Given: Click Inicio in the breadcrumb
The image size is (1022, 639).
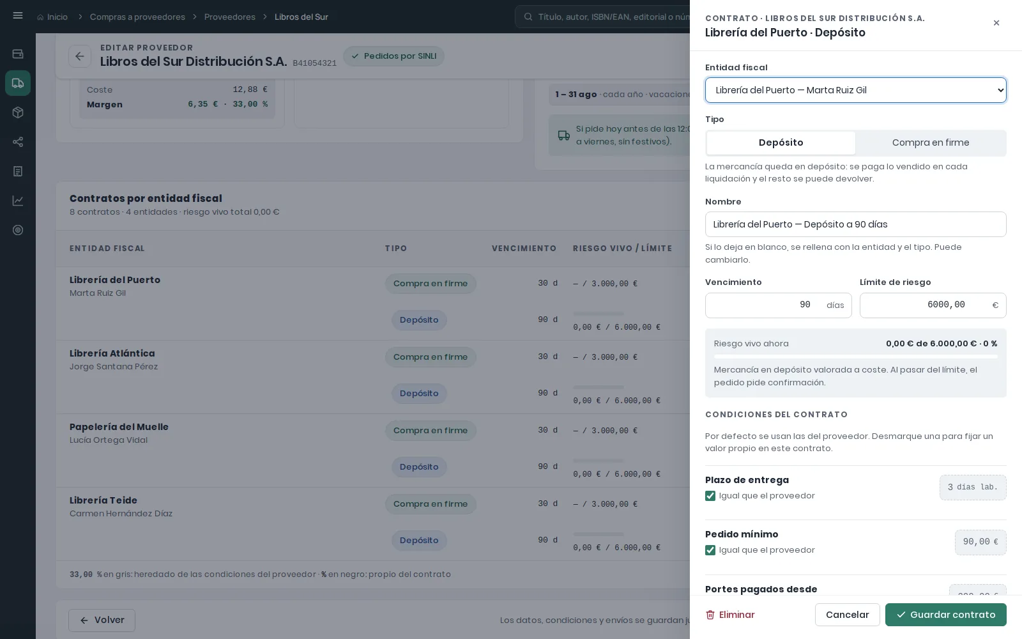Looking at the screenshot, I should pos(57,17).
